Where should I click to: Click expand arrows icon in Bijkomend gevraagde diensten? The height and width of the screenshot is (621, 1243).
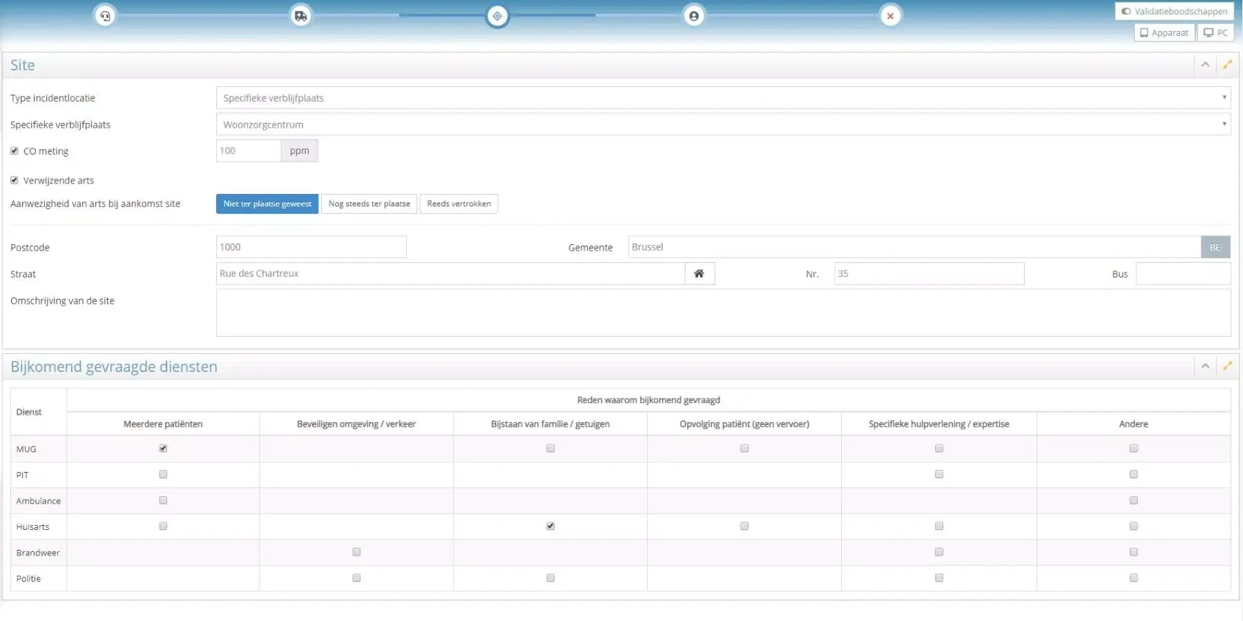coord(1227,366)
